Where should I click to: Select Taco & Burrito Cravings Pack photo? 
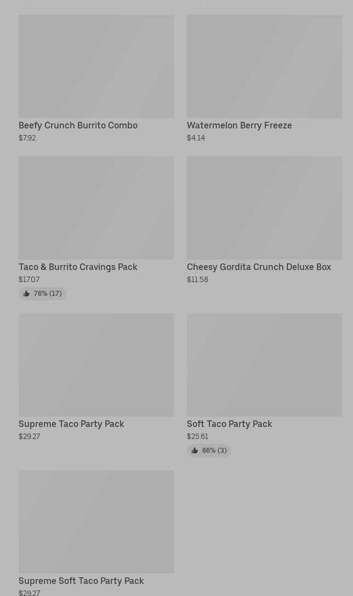click(96, 208)
